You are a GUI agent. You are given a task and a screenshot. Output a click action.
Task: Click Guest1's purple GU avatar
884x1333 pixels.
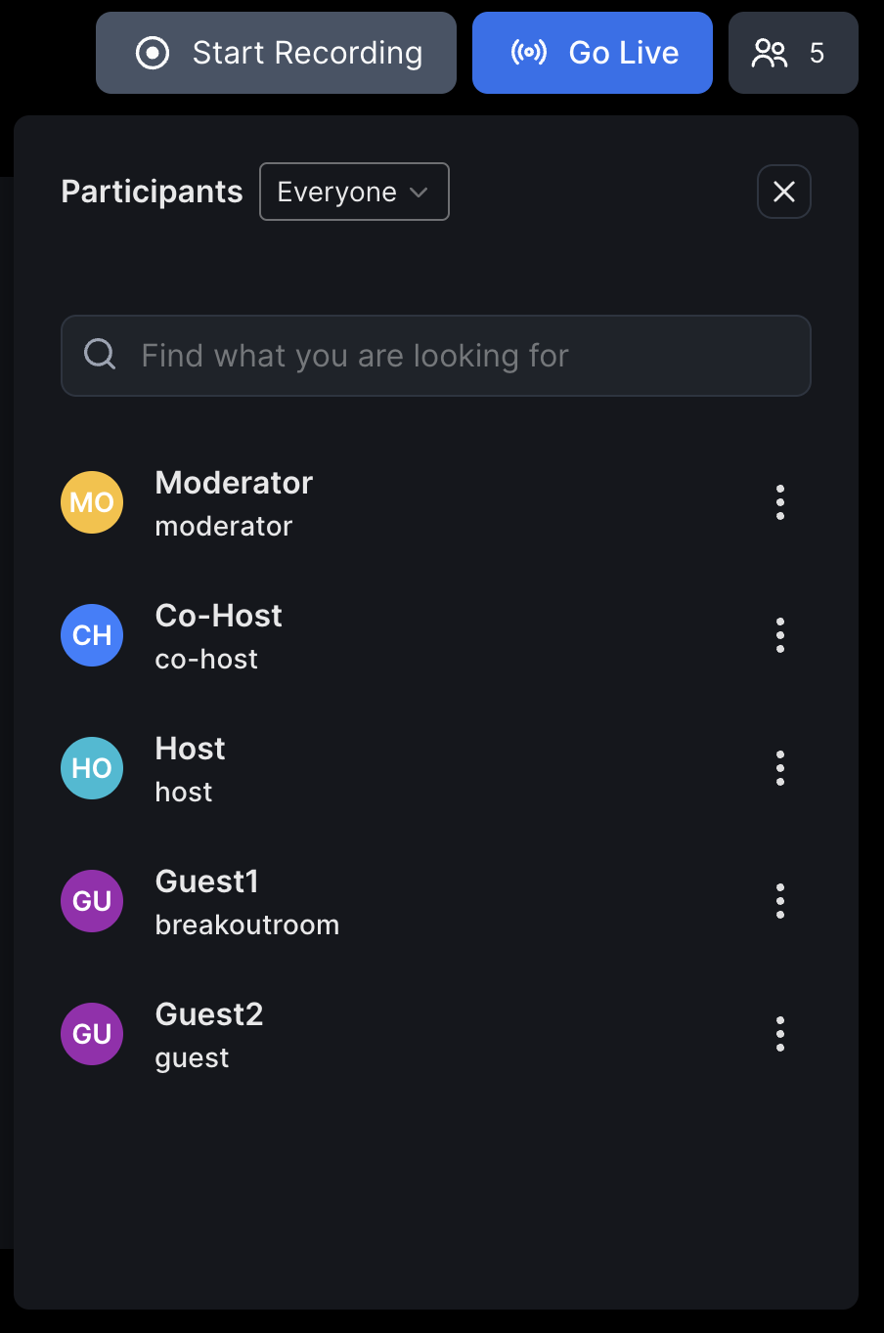(x=92, y=901)
